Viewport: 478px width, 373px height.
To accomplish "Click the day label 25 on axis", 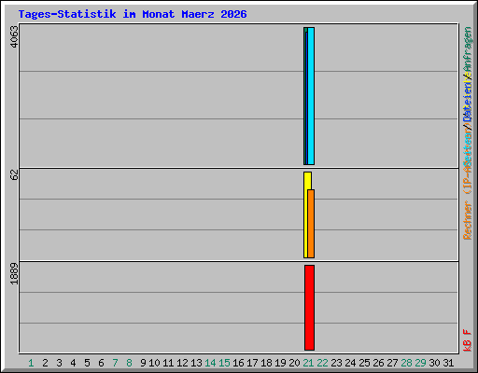I will pyautogui.click(x=364, y=363).
